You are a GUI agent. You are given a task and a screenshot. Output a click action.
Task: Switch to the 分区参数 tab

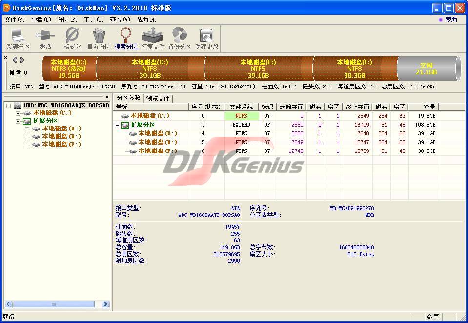click(x=128, y=98)
